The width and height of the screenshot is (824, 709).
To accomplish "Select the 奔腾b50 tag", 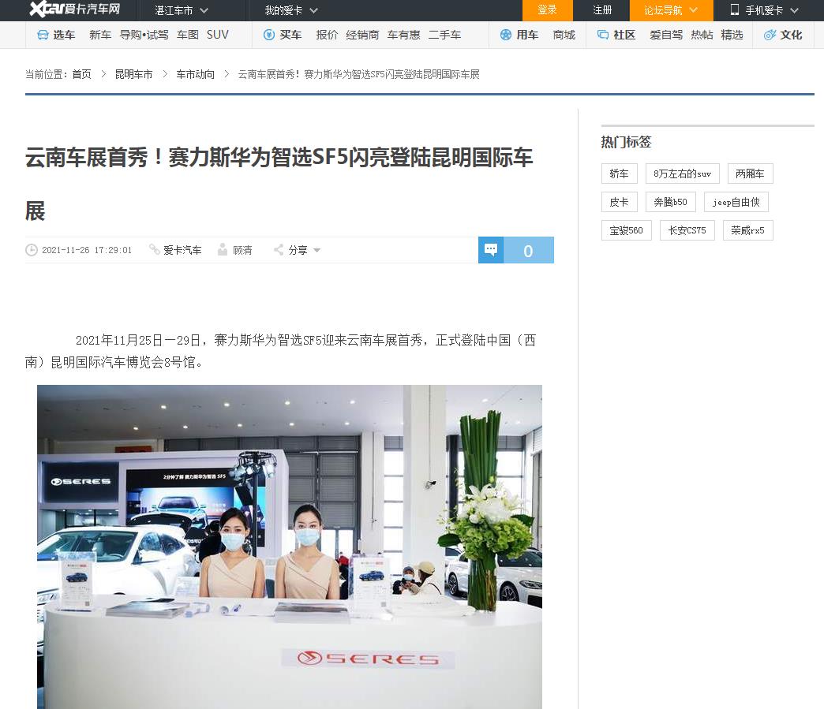I will (670, 202).
